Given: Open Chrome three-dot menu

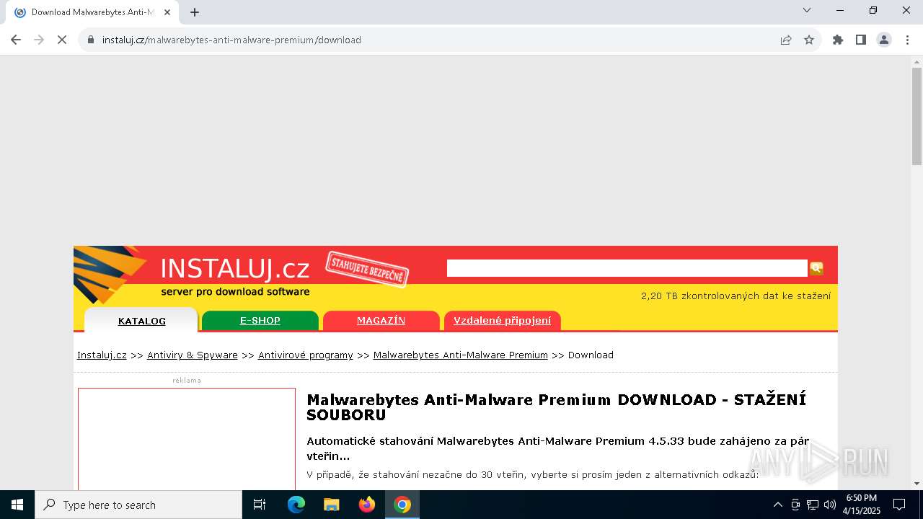Looking at the screenshot, I should [906, 40].
